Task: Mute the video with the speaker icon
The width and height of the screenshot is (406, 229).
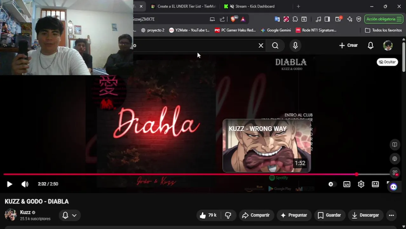Action: [x=25, y=184]
